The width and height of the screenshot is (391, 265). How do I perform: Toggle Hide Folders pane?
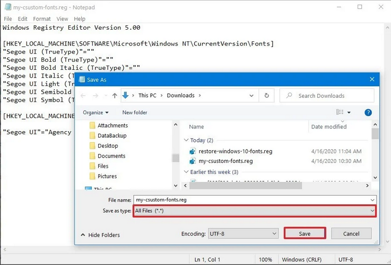coord(100,235)
